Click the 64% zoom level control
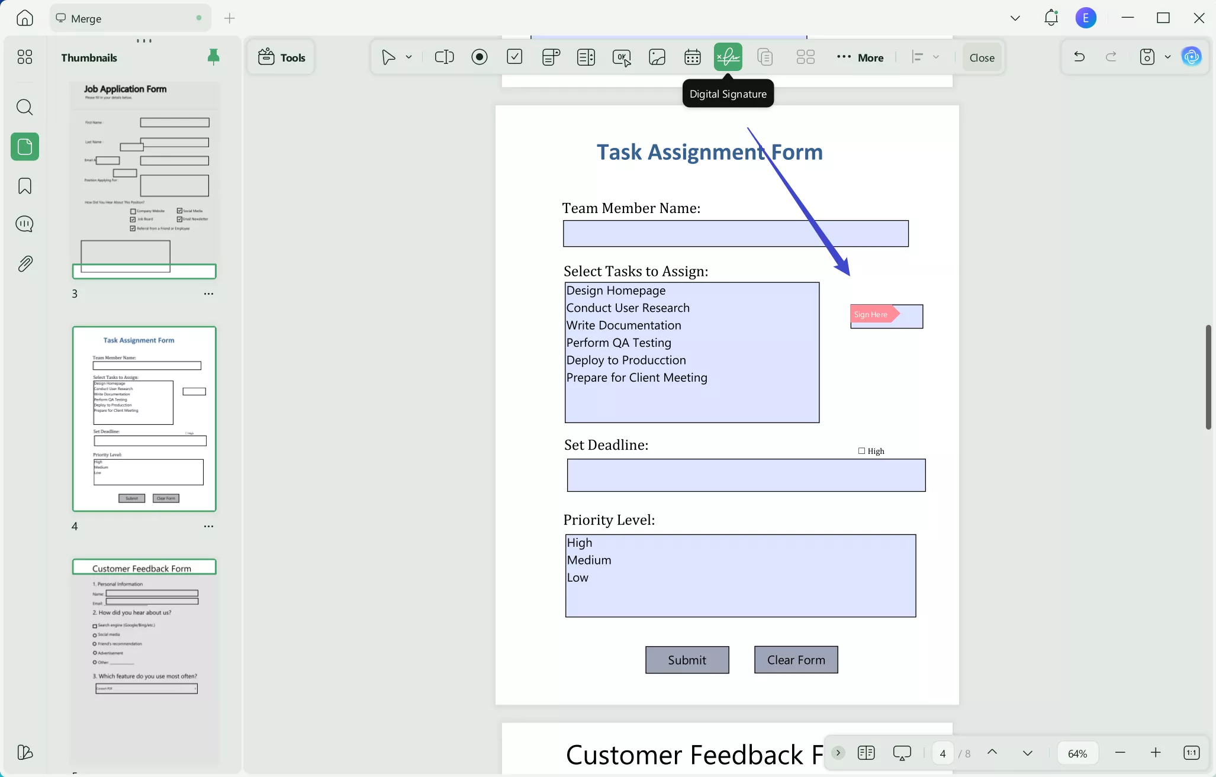 coord(1077,753)
